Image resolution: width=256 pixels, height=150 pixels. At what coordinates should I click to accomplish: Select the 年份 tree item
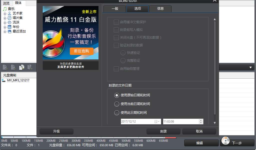[x=16, y=27]
